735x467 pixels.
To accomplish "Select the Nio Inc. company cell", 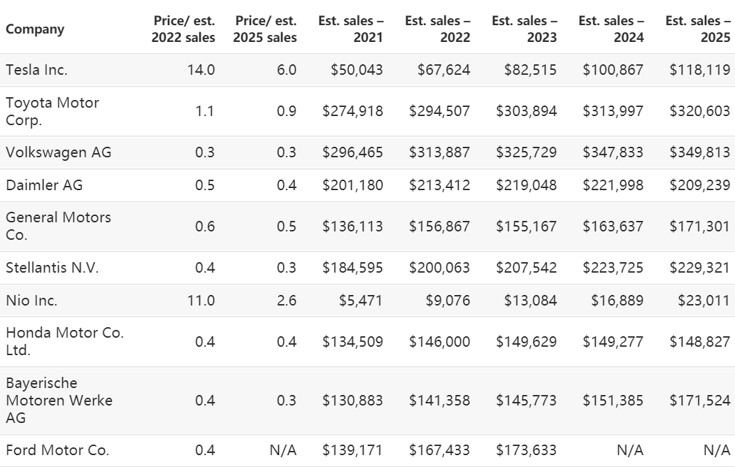I will 31,301.
